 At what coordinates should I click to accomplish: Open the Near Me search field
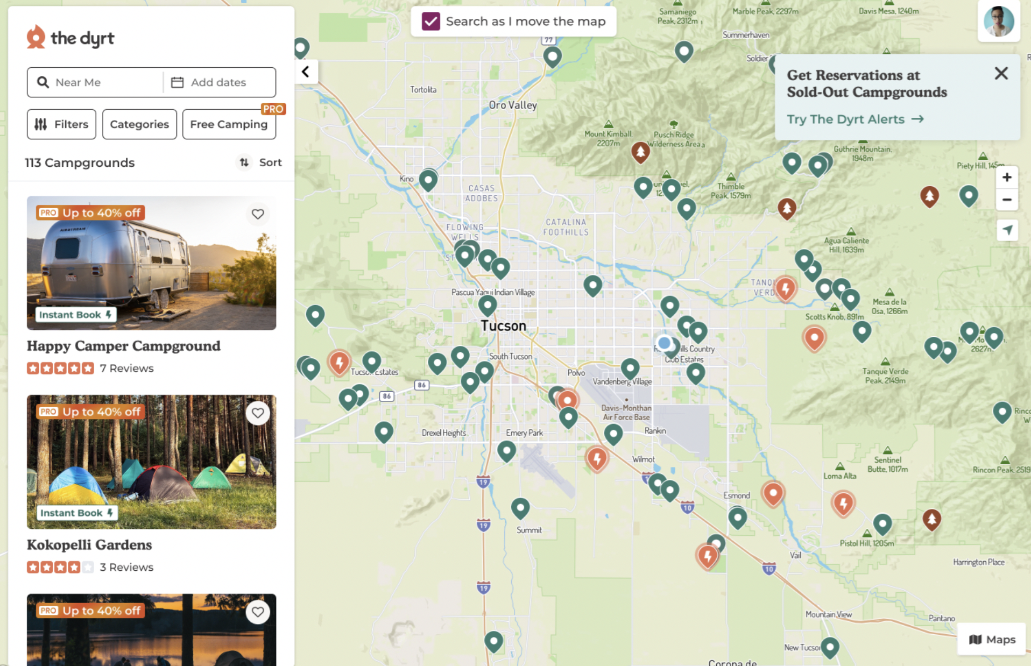tap(95, 82)
